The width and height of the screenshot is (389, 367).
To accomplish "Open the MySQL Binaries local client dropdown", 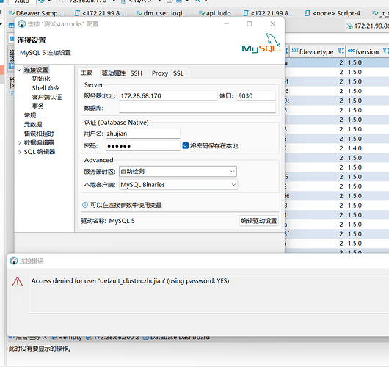I will (178, 185).
